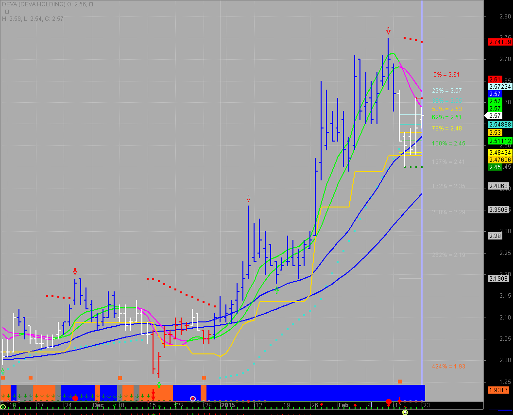This screenshot has height=415, width=513.
Task: Click the 100% = 2.45 Fibonacci label
Action: tap(448, 144)
